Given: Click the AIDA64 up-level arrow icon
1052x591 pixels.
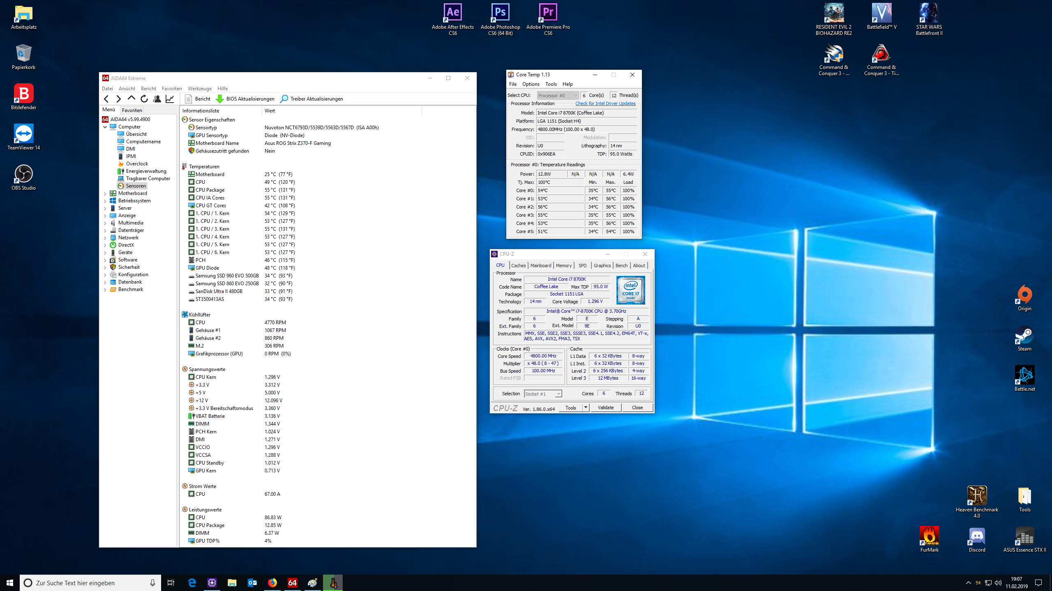Looking at the screenshot, I should [131, 98].
